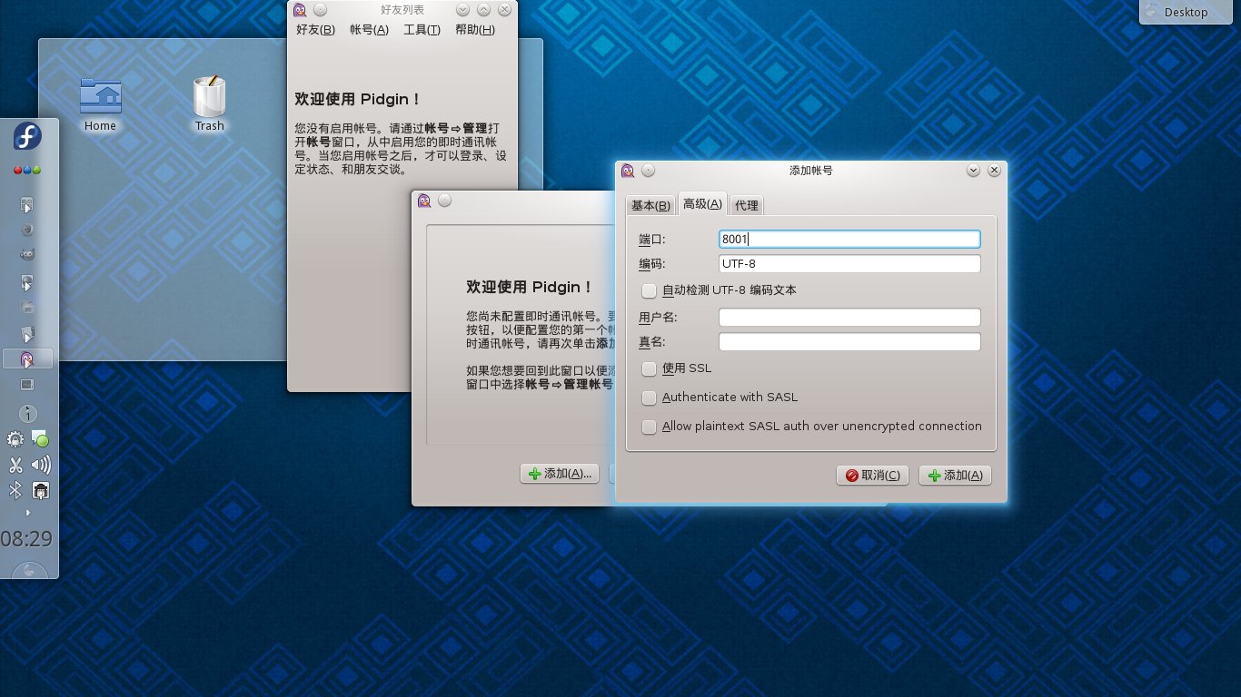Click 欢迎使用 Pidgin heading in buddy list
This screenshot has width=1241, height=697.
[358, 99]
